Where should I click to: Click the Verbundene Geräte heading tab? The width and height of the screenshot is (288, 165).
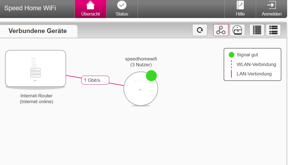pos(38,31)
